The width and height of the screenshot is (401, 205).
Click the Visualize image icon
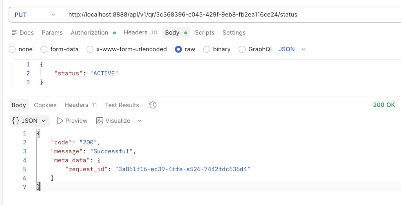coord(99,120)
